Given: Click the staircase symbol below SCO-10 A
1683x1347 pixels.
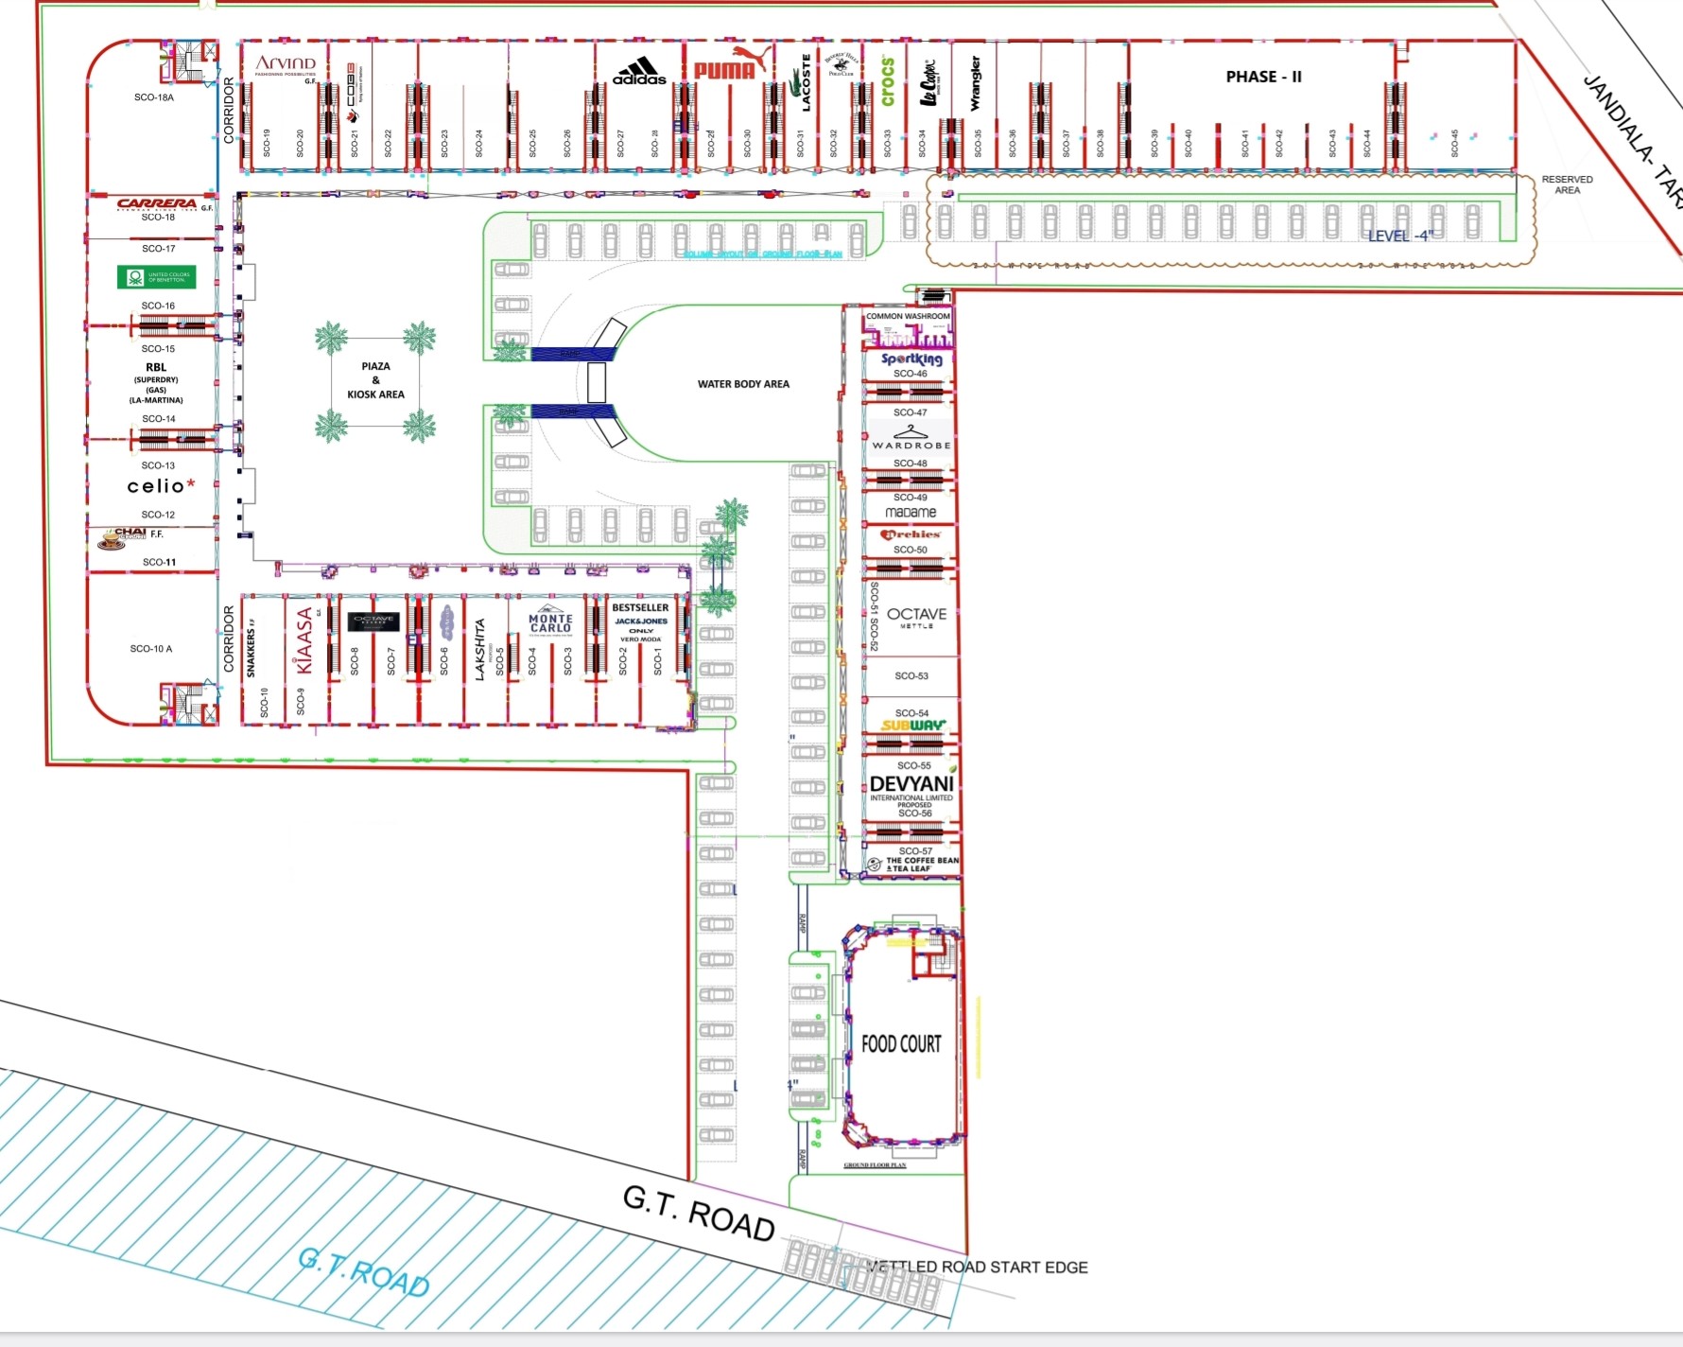Looking at the screenshot, I should (x=189, y=703).
